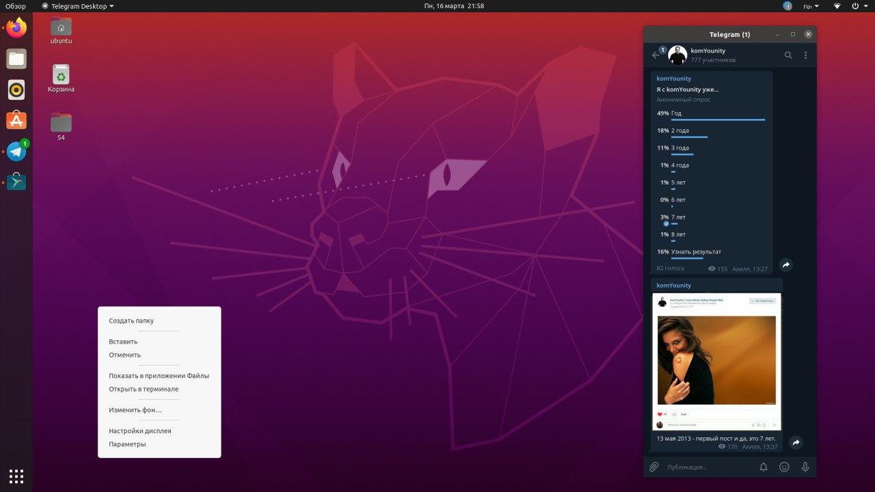Attach a file with the paperclip icon

click(x=654, y=467)
